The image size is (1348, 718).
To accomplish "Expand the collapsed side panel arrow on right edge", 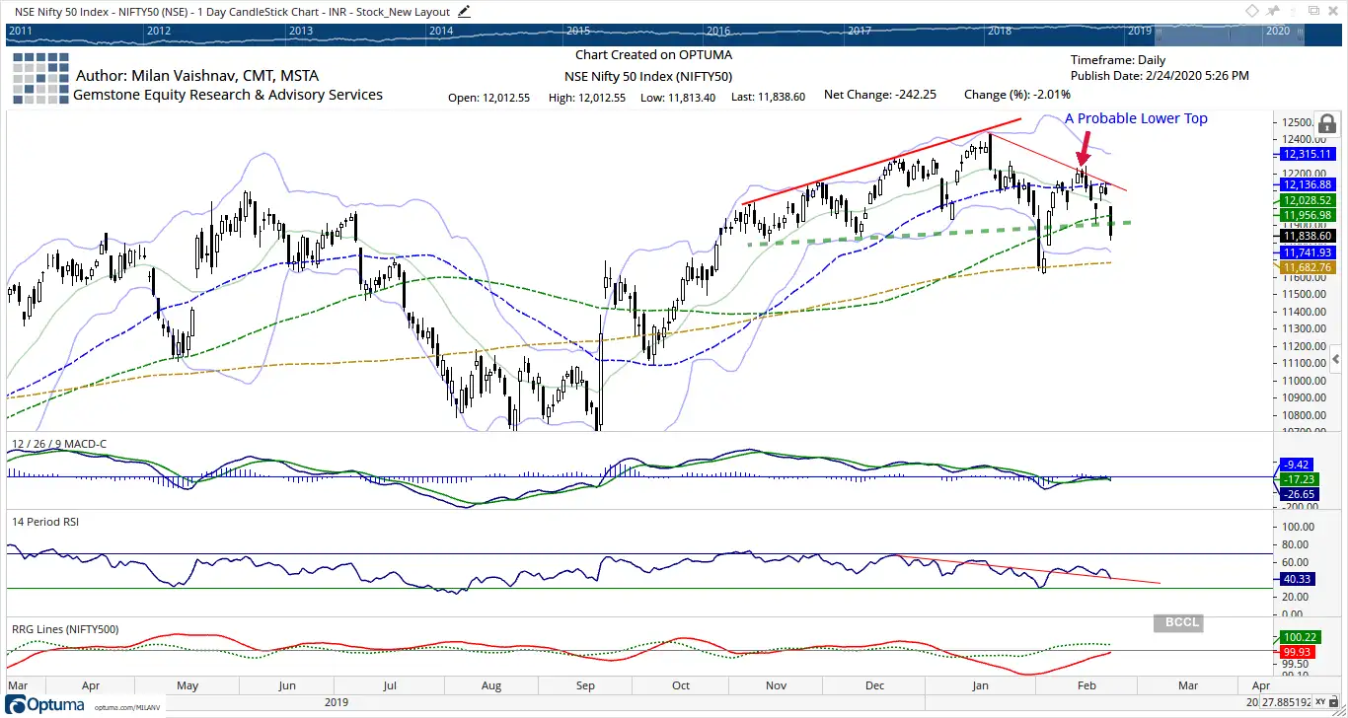I will click(1336, 359).
